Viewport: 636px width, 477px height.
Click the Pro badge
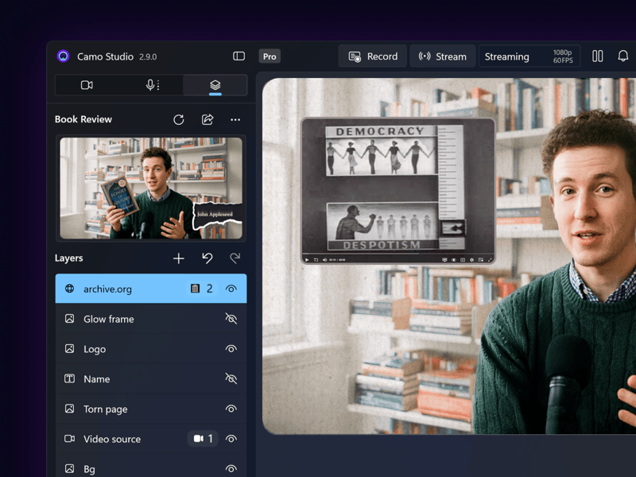click(270, 56)
